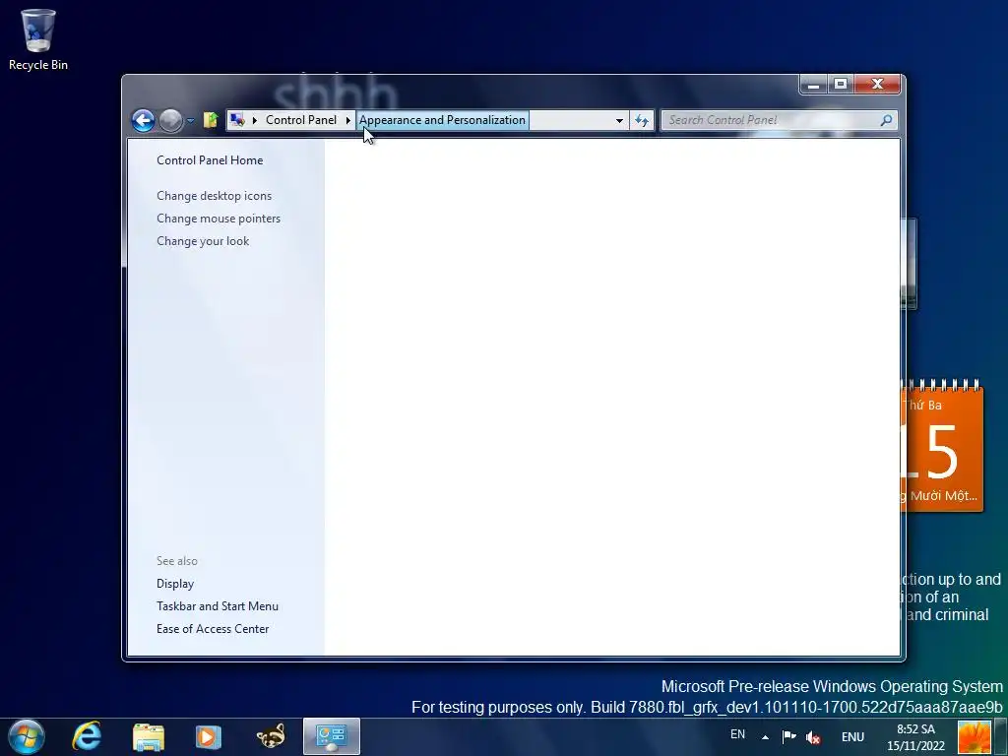Image resolution: width=1008 pixels, height=756 pixels.
Task: Click the muted volume speaker icon
Action: (812, 737)
